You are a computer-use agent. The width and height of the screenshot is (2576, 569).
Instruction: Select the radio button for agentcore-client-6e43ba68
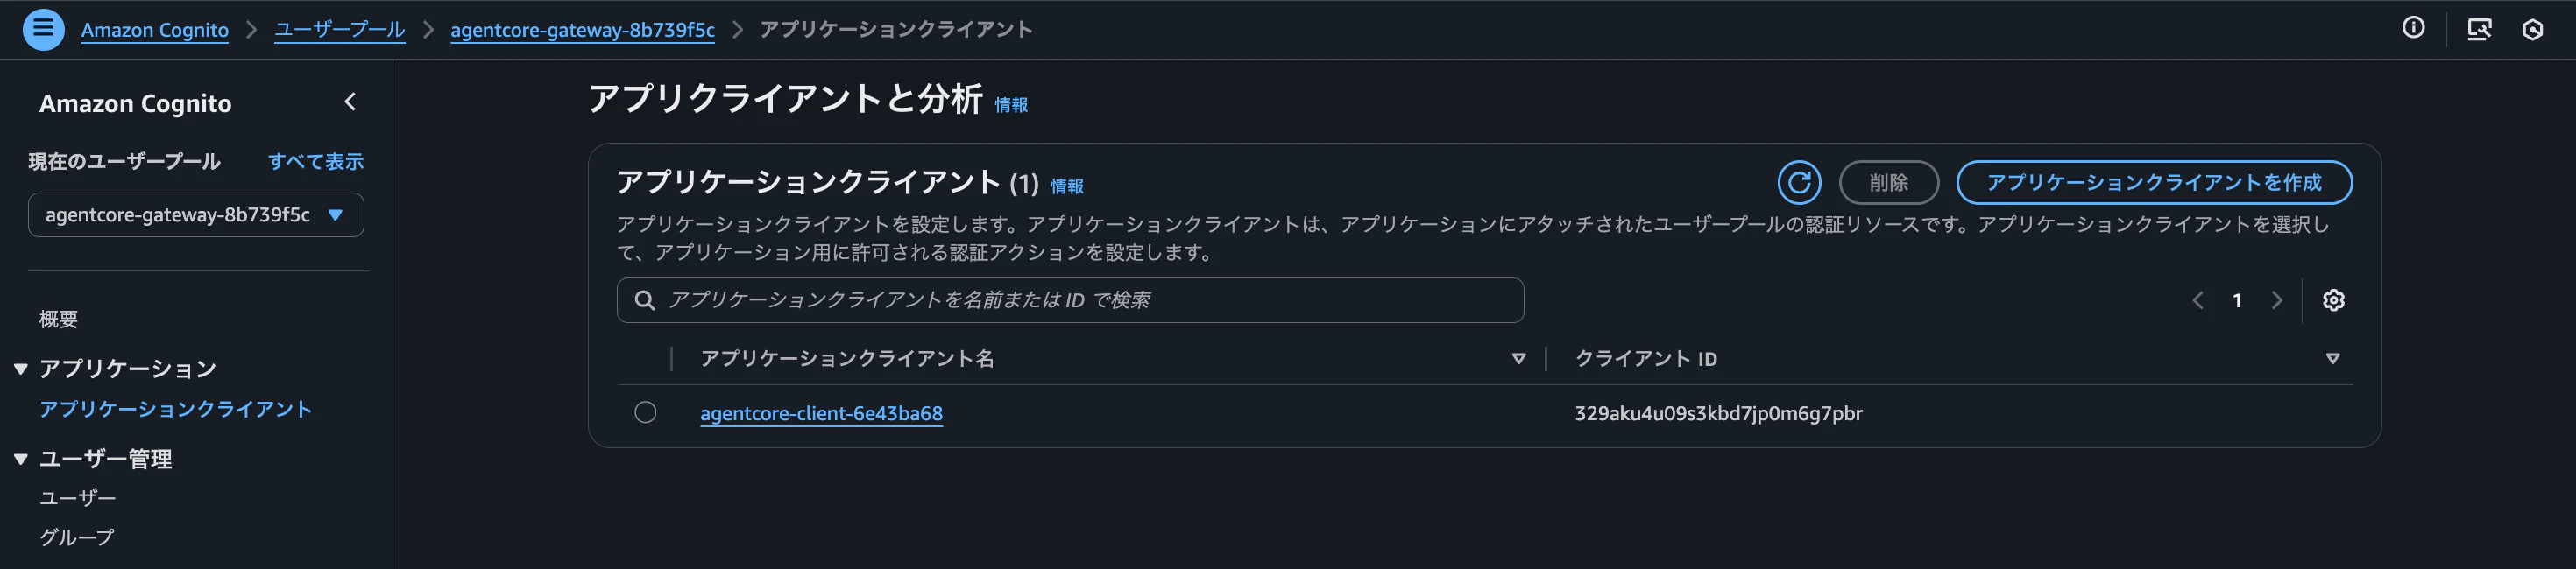646,412
